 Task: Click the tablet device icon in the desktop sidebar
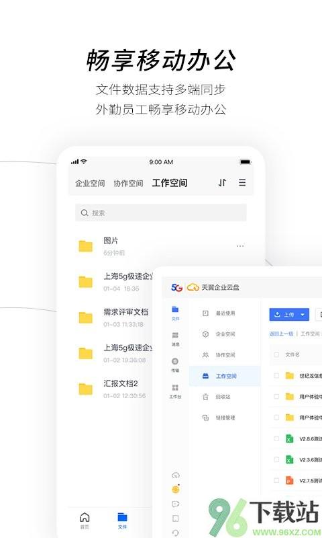[x=175, y=518]
